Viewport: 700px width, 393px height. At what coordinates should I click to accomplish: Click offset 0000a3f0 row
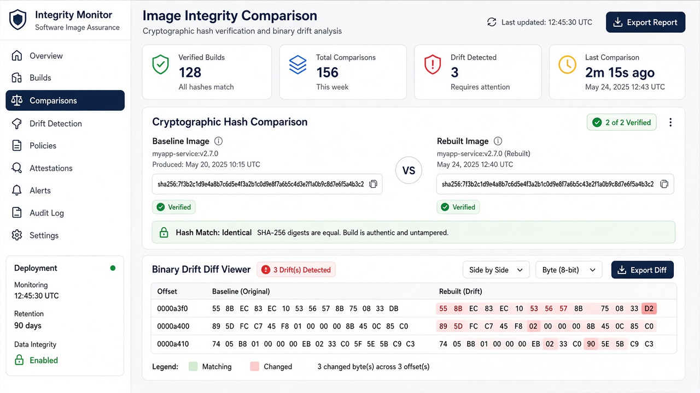tap(413, 308)
